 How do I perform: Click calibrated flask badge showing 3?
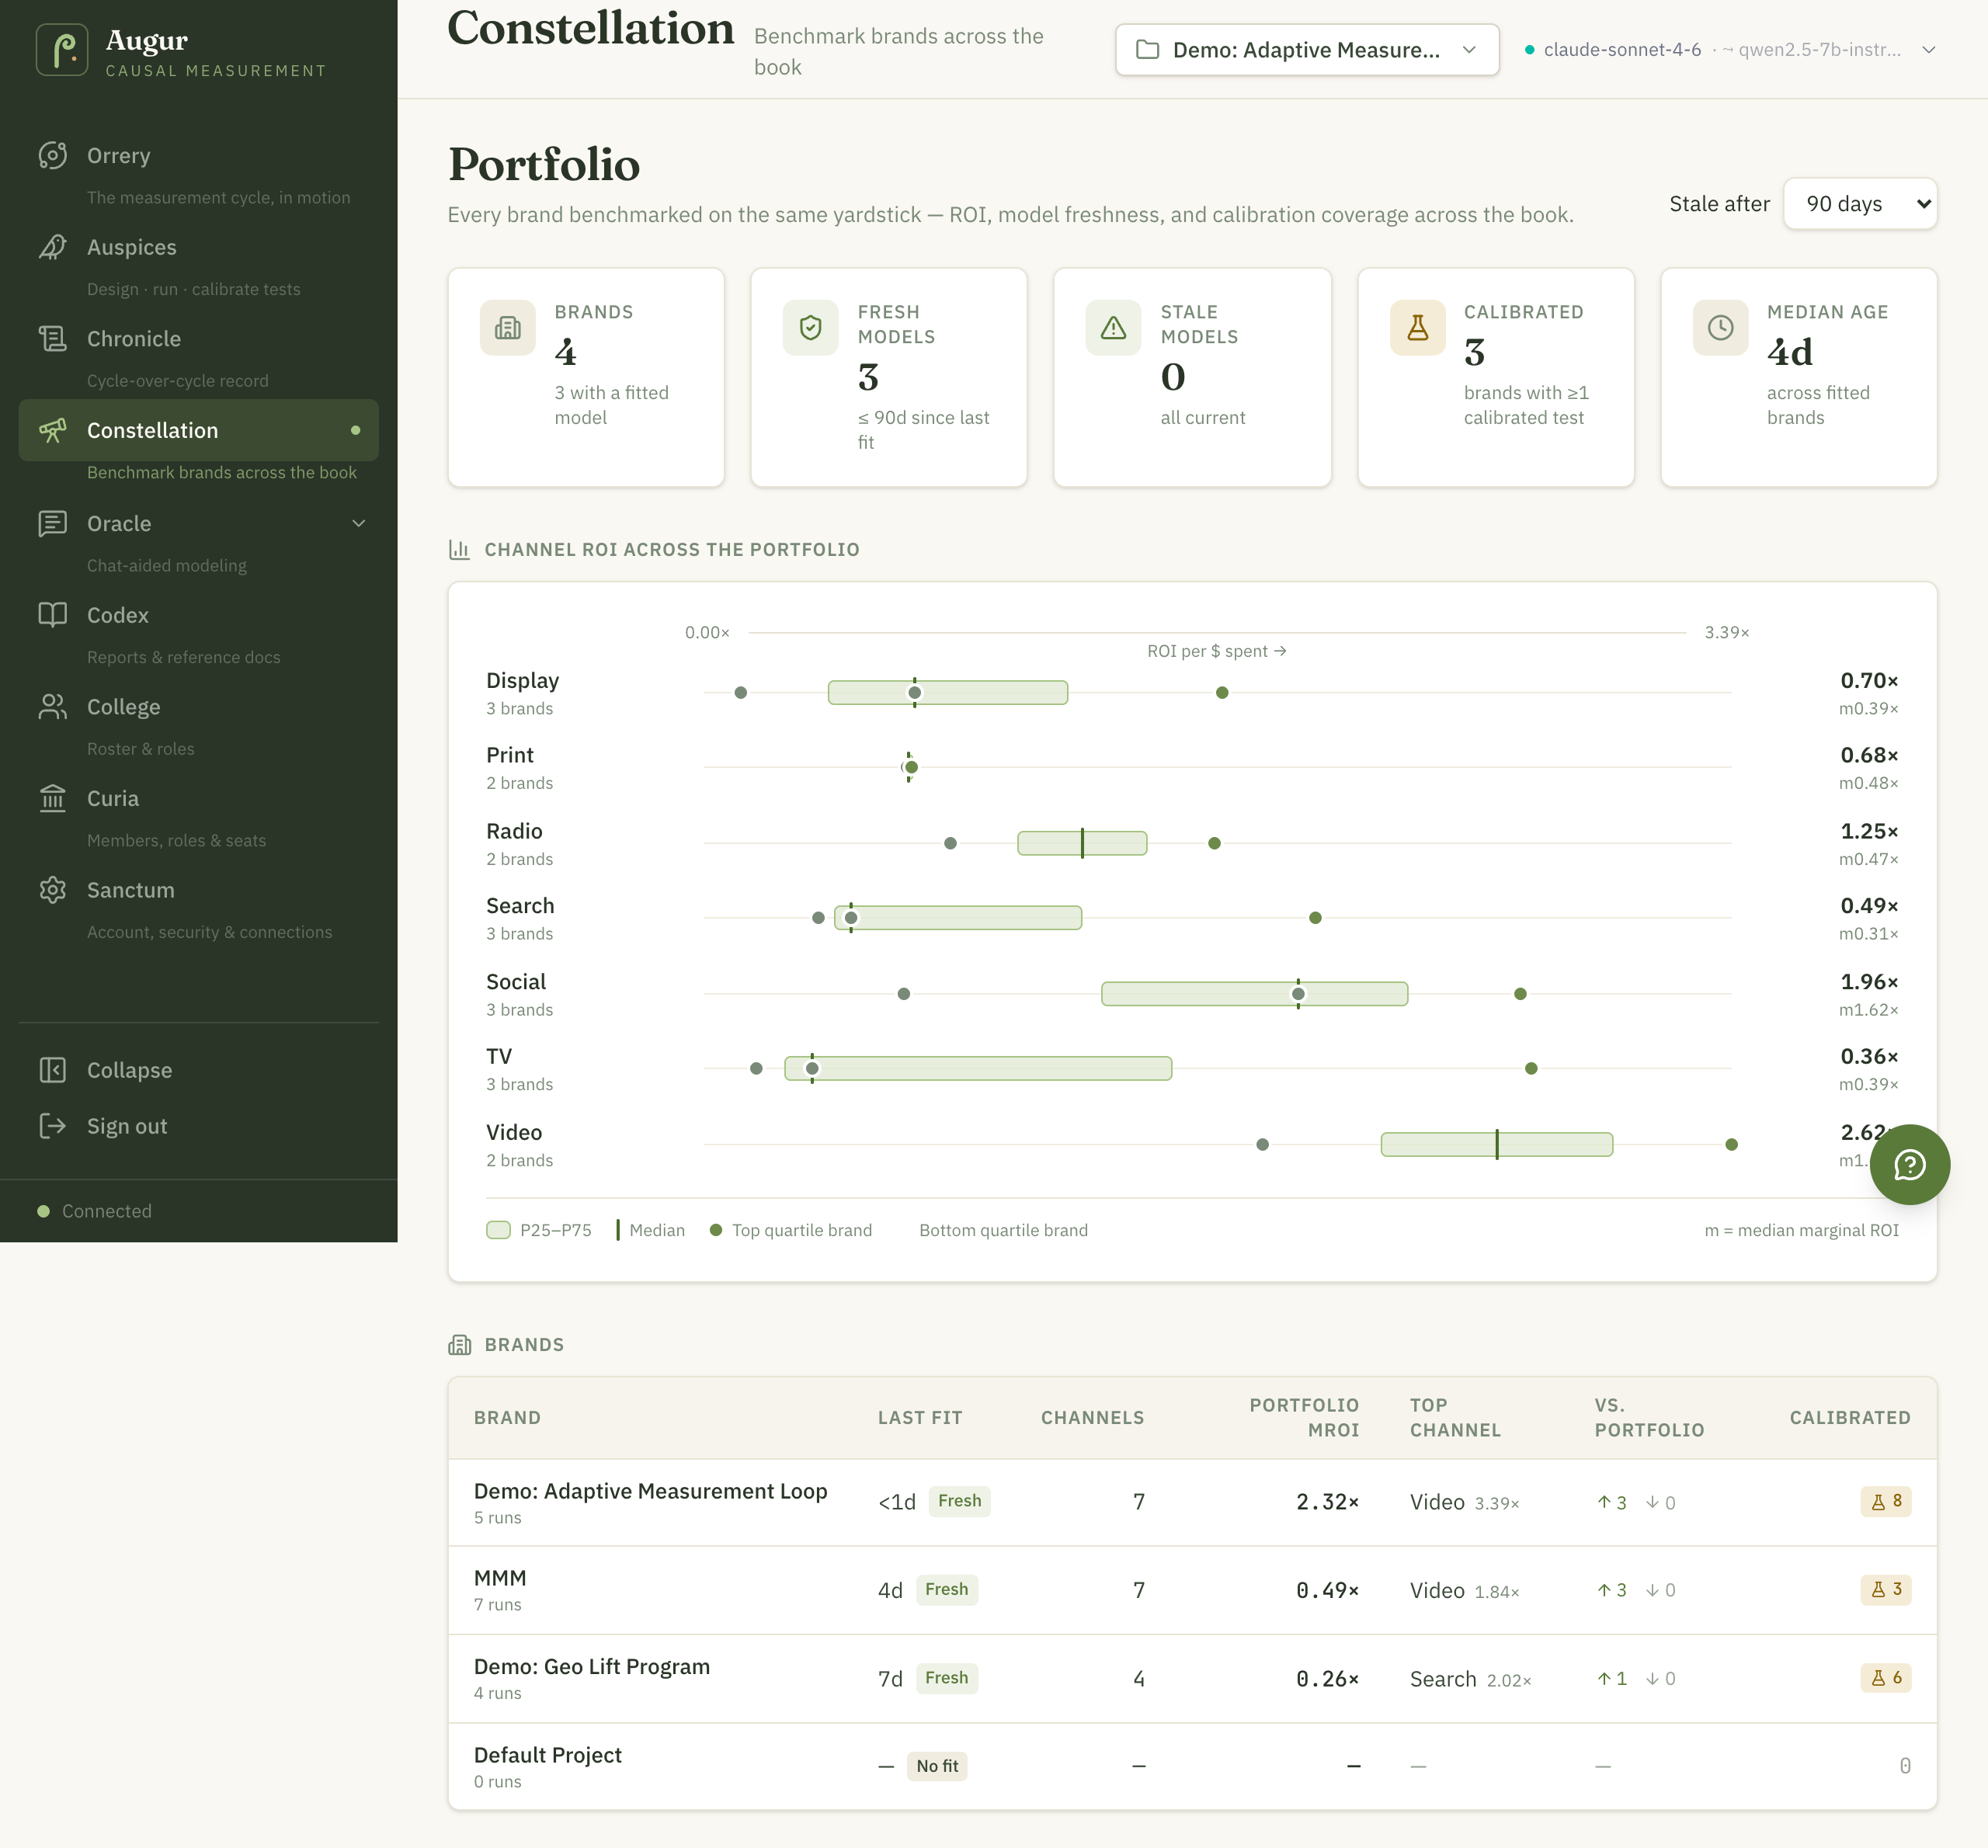(1886, 1589)
